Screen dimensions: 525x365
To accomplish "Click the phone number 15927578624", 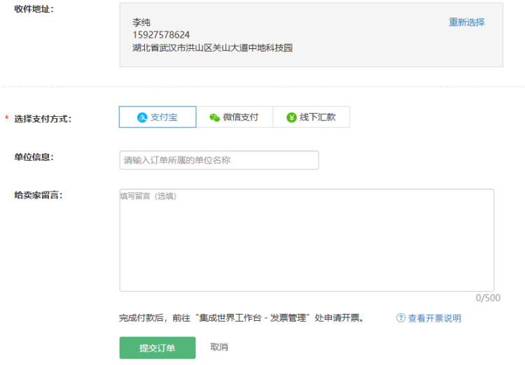I will tap(161, 35).
